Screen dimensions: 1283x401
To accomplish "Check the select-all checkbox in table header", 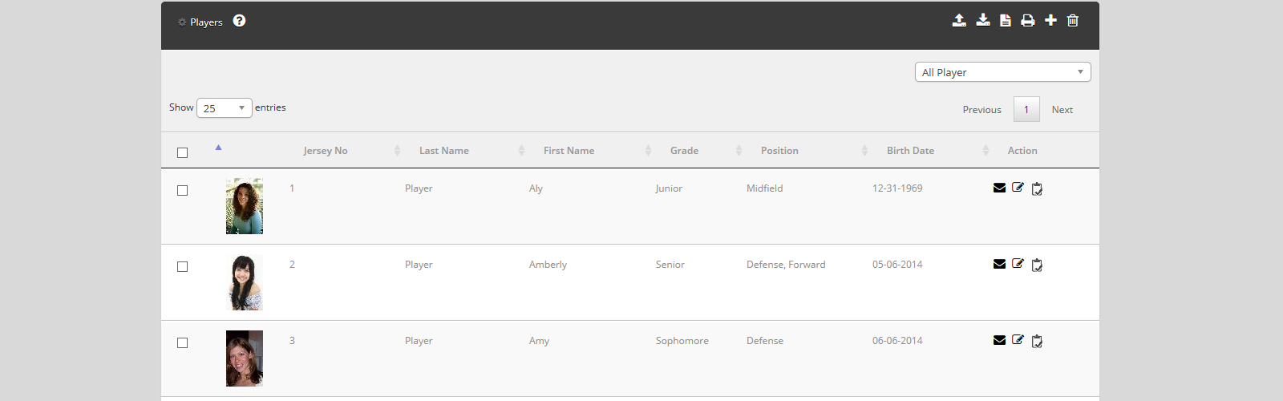I will click(x=182, y=152).
